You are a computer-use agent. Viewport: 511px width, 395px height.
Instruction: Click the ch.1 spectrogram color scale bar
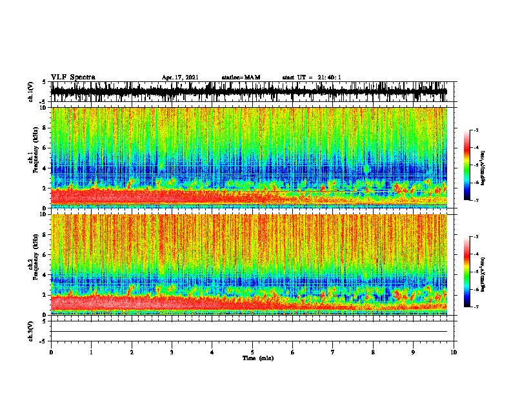click(466, 165)
